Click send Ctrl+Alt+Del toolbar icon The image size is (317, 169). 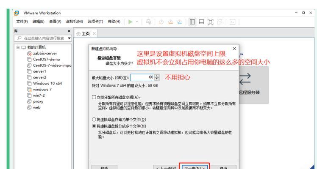point(148,22)
